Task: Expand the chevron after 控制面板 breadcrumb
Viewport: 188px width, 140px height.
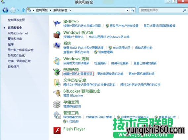Action: coord(51,10)
